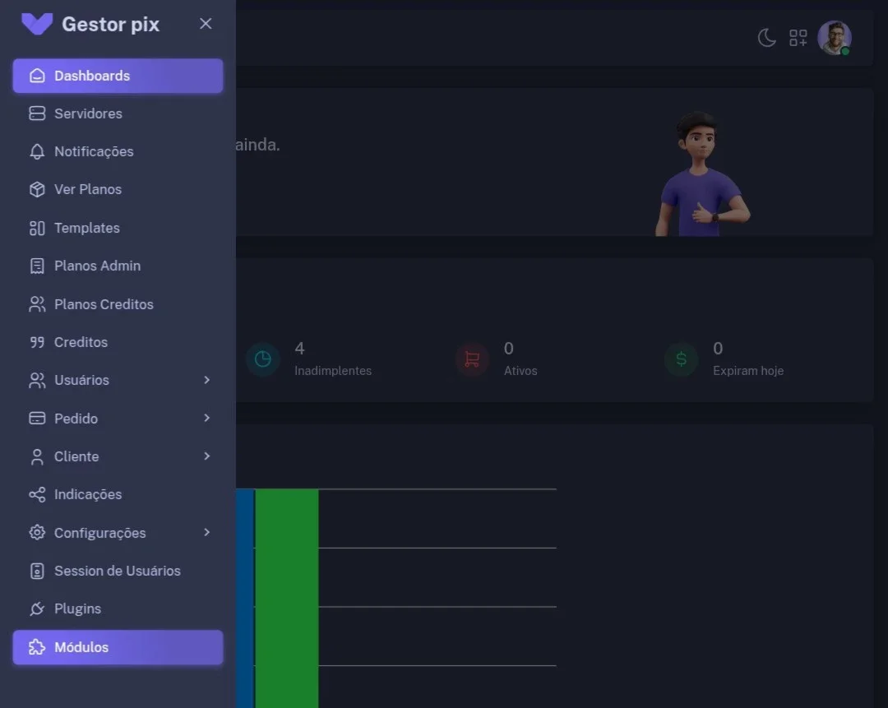Expand the Pedido submenu chevron
This screenshot has width=888, height=708.
coord(206,418)
